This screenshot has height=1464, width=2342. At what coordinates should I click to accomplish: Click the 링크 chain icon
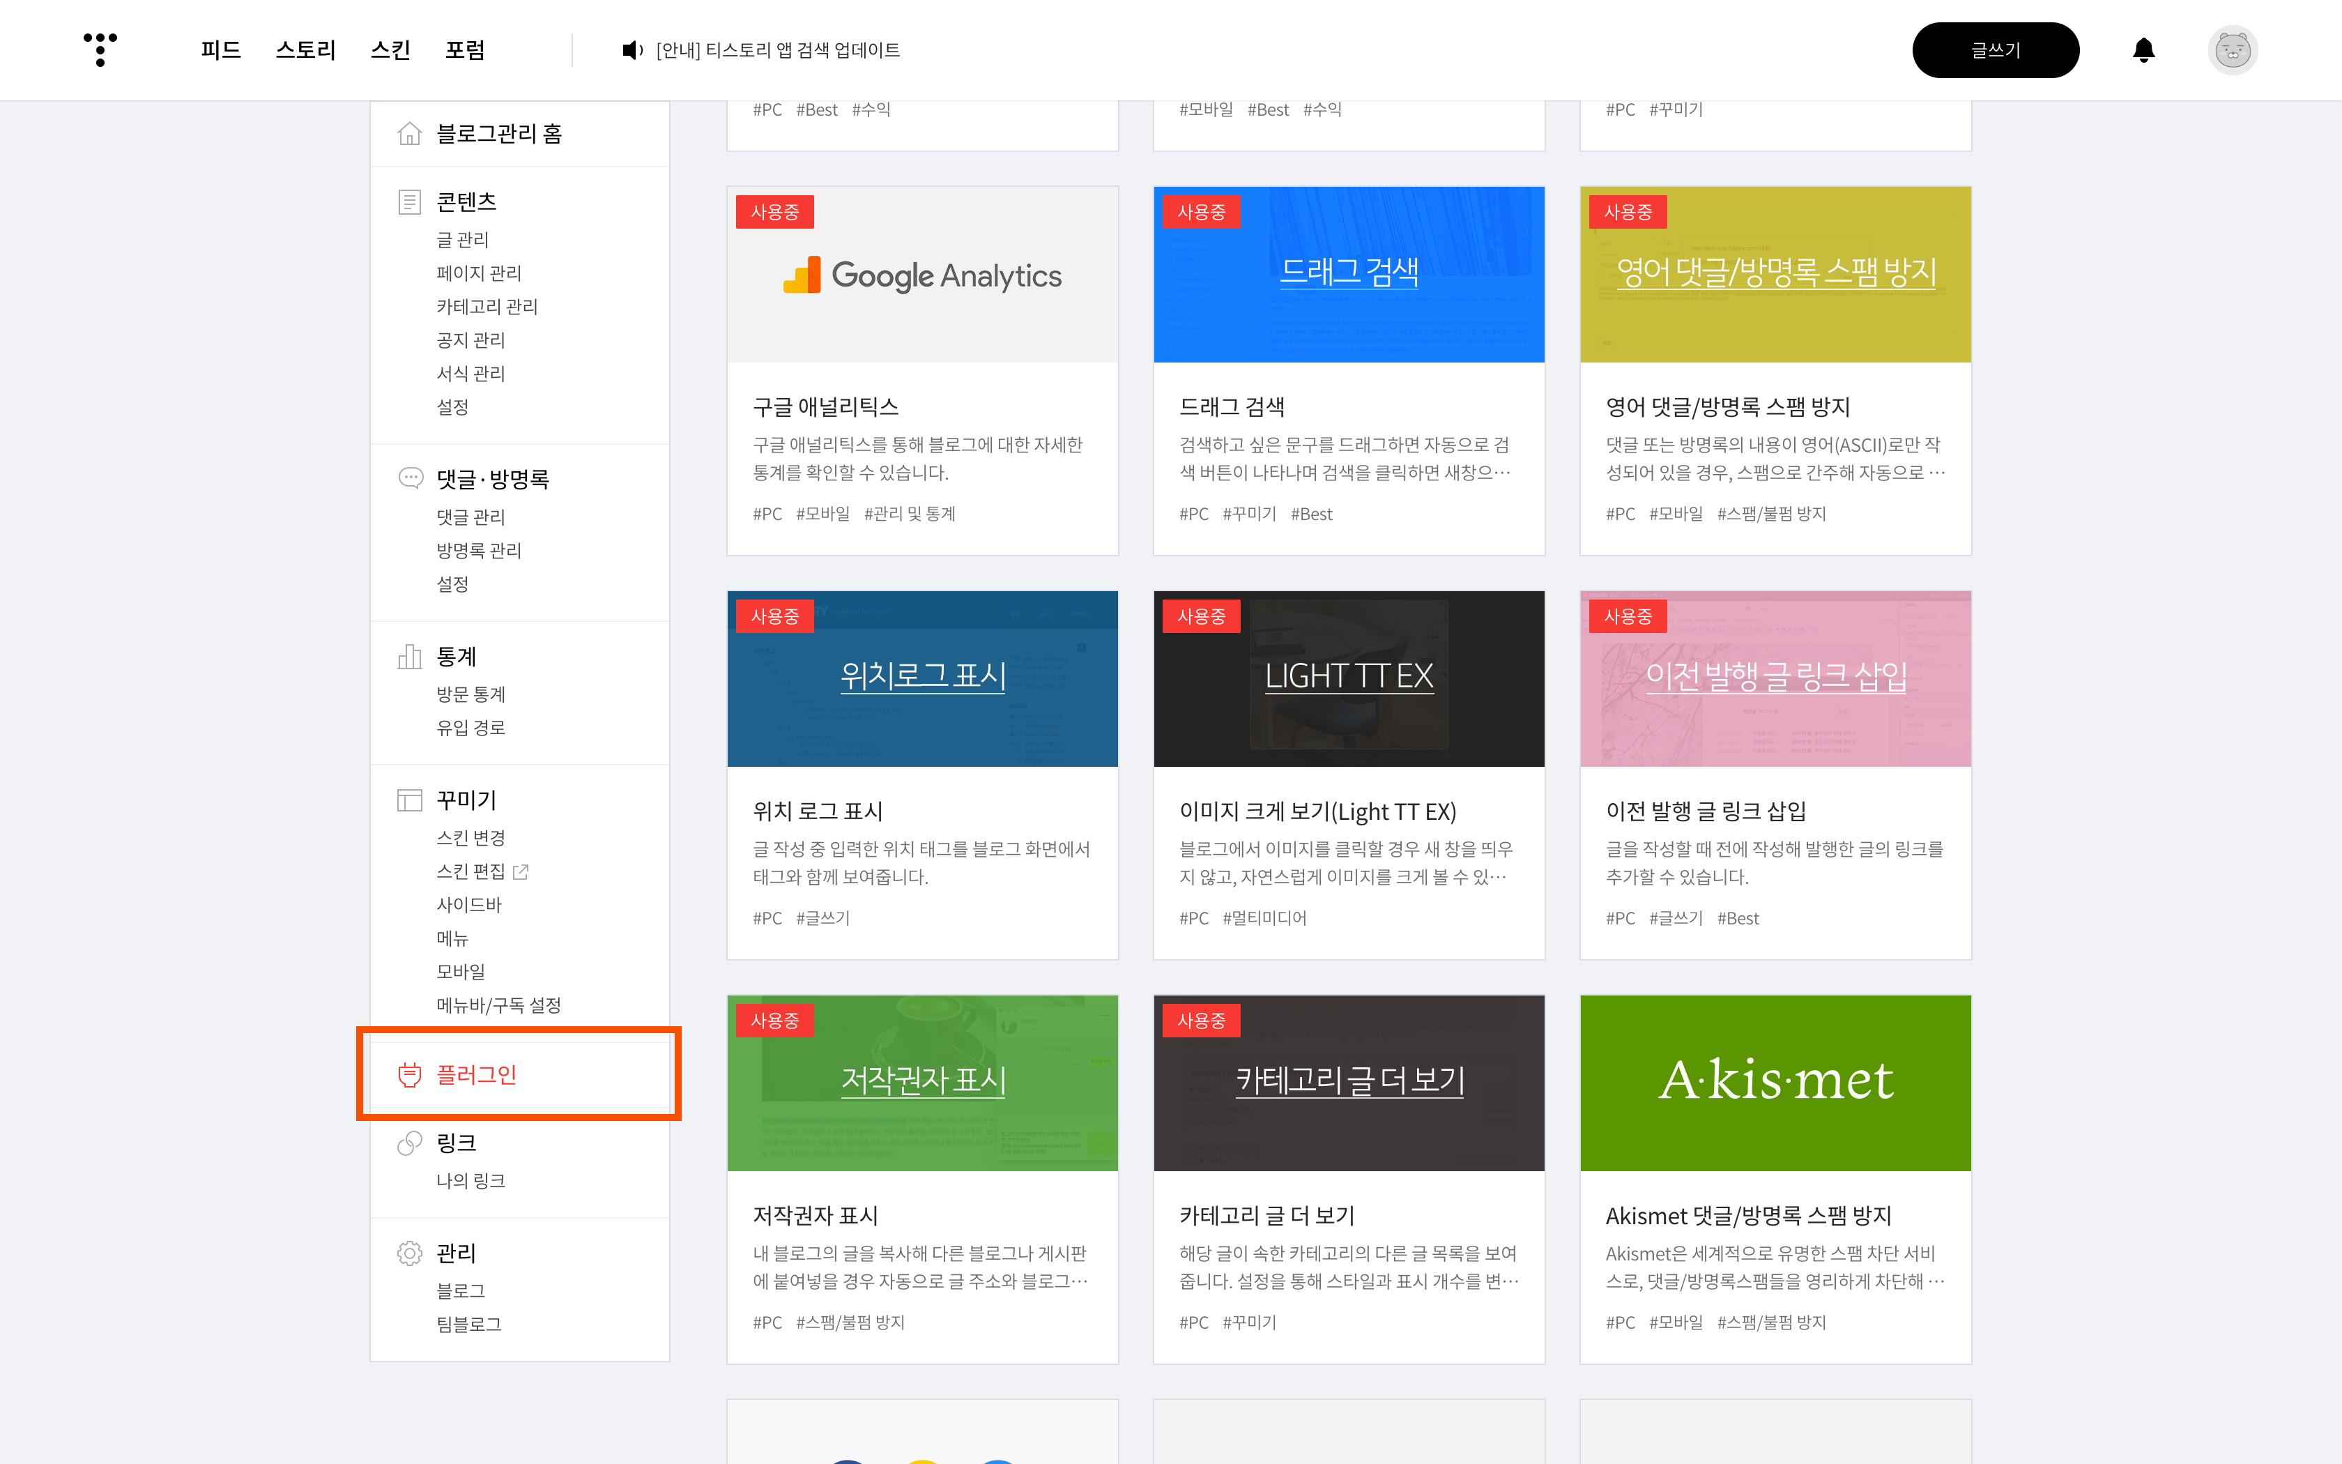point(409,1143)
